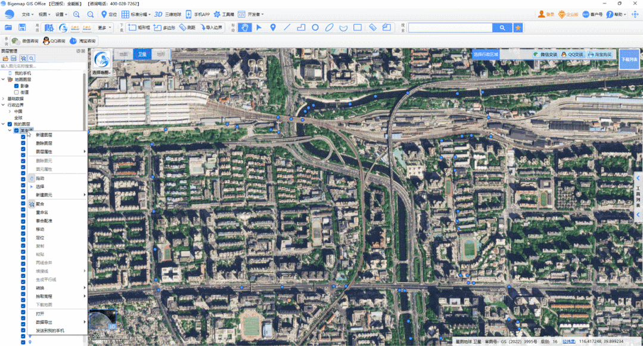Click the 矩形框 download rectangle tool

tap(139, 27)
